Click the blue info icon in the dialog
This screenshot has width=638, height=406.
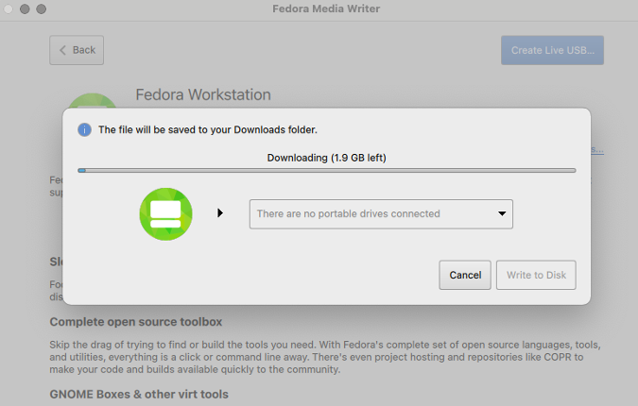[x=85, y=129]
